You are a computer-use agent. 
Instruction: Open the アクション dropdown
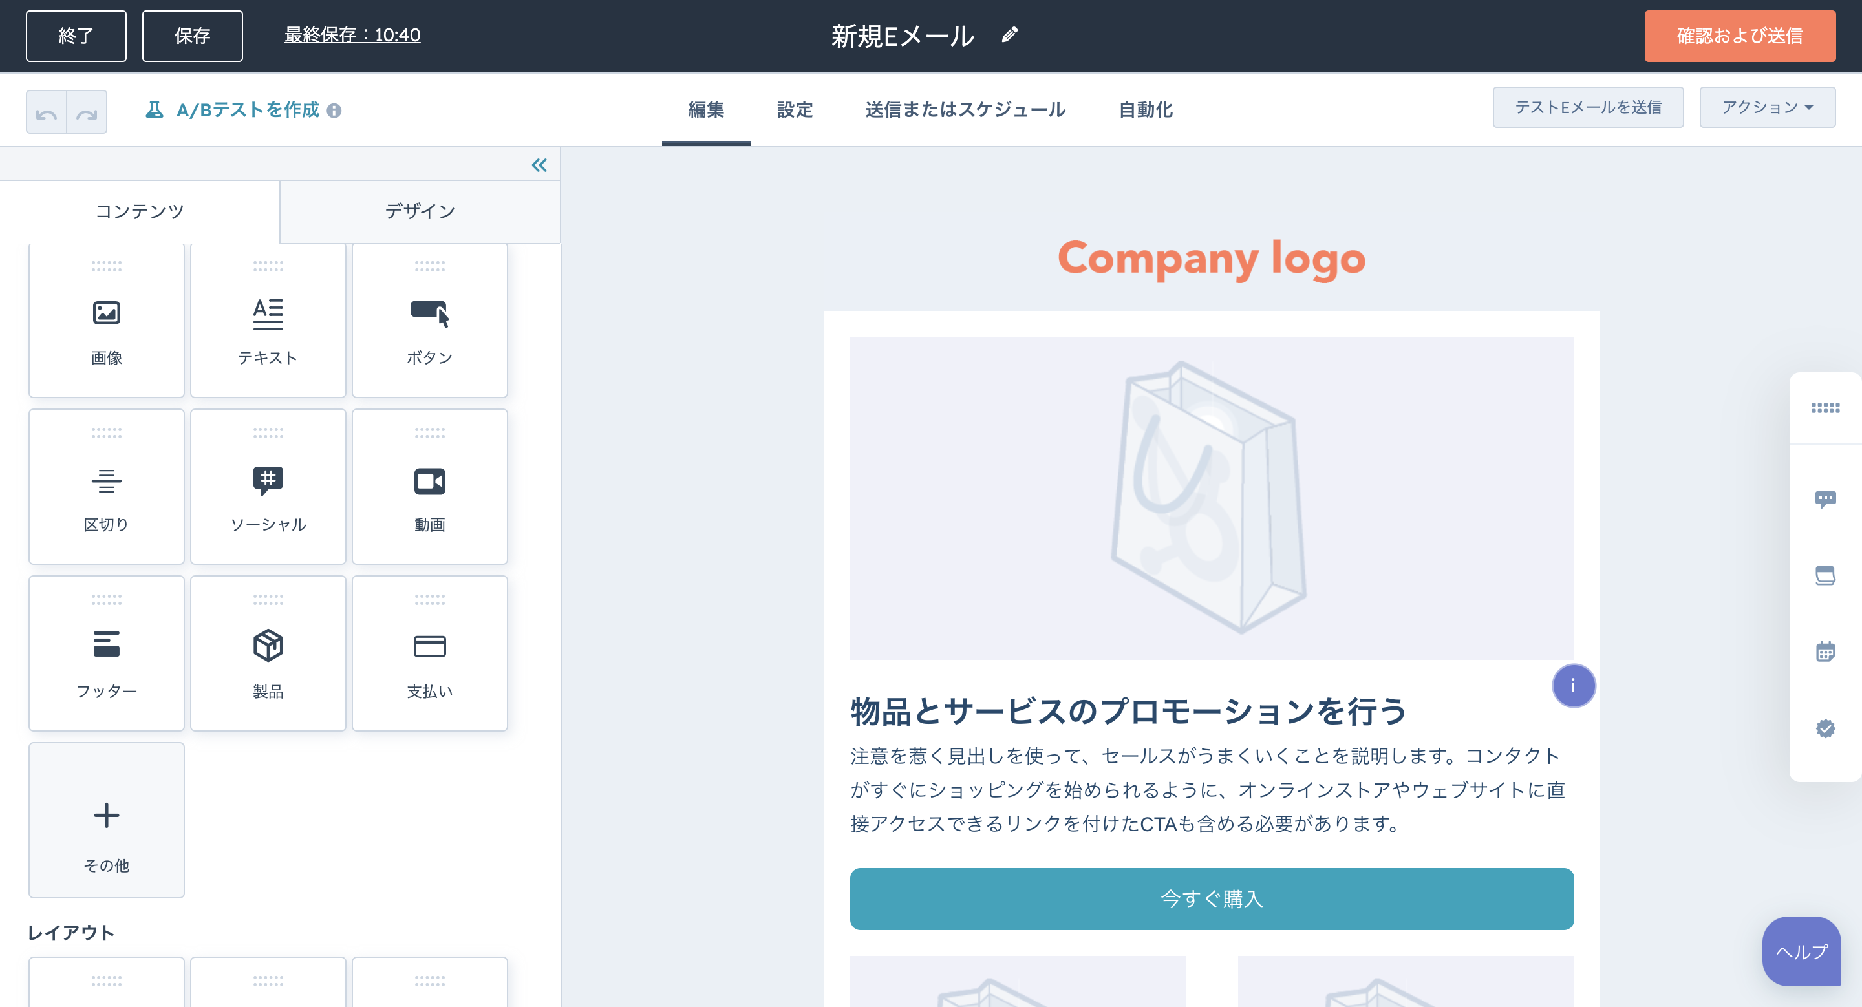(x=1766, y=108)
